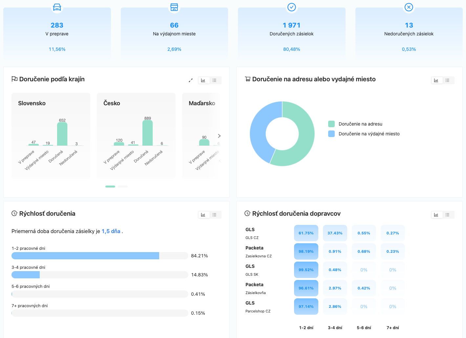
Task: Click the 1-2 pracovné dni progress bar
Action: point(100,256)
